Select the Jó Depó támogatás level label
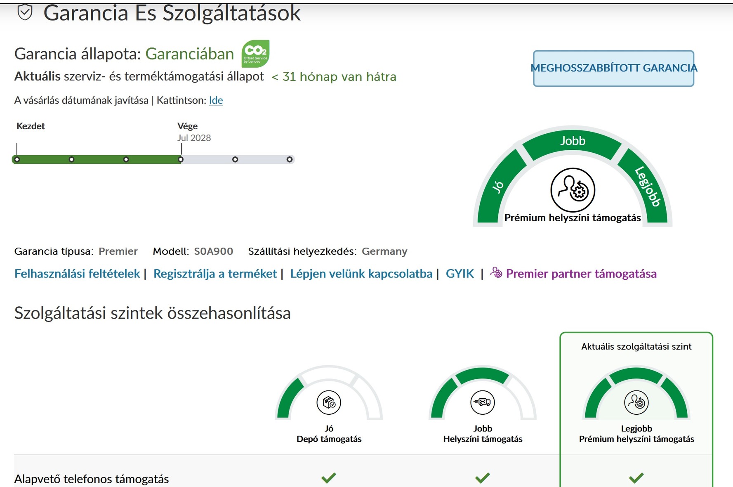733x487 pixels. point(329,434)
